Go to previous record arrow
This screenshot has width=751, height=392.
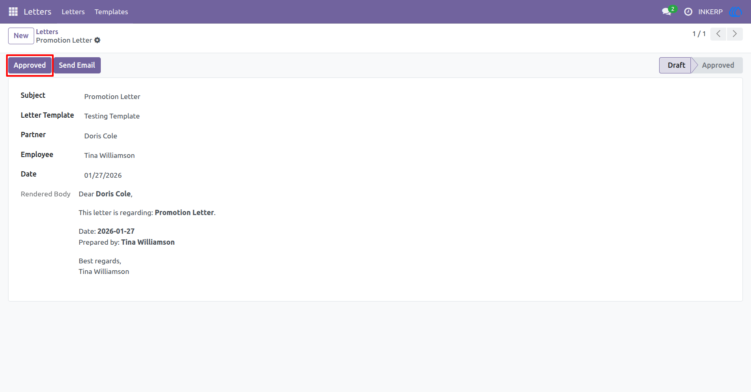(x=718, y=34)
